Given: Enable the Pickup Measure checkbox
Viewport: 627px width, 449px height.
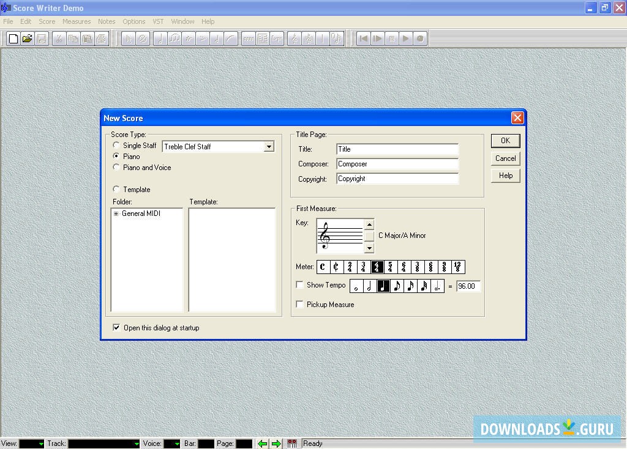Looking at the screenshot, I should [x=299, y=305].
